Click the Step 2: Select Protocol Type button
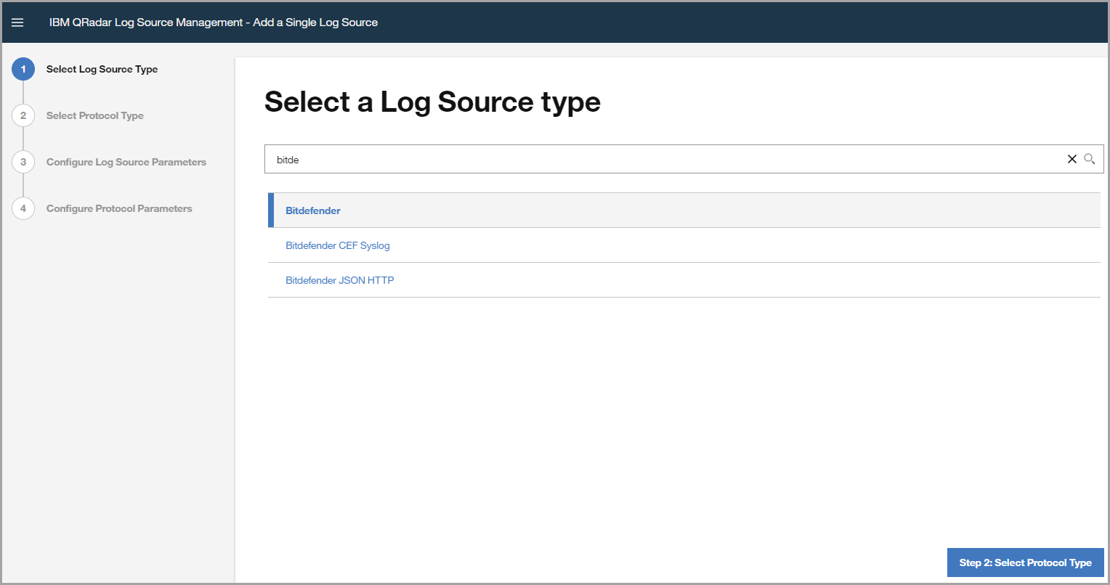The height and width of the screenshot is (585, 1110). coord(1025,562)
